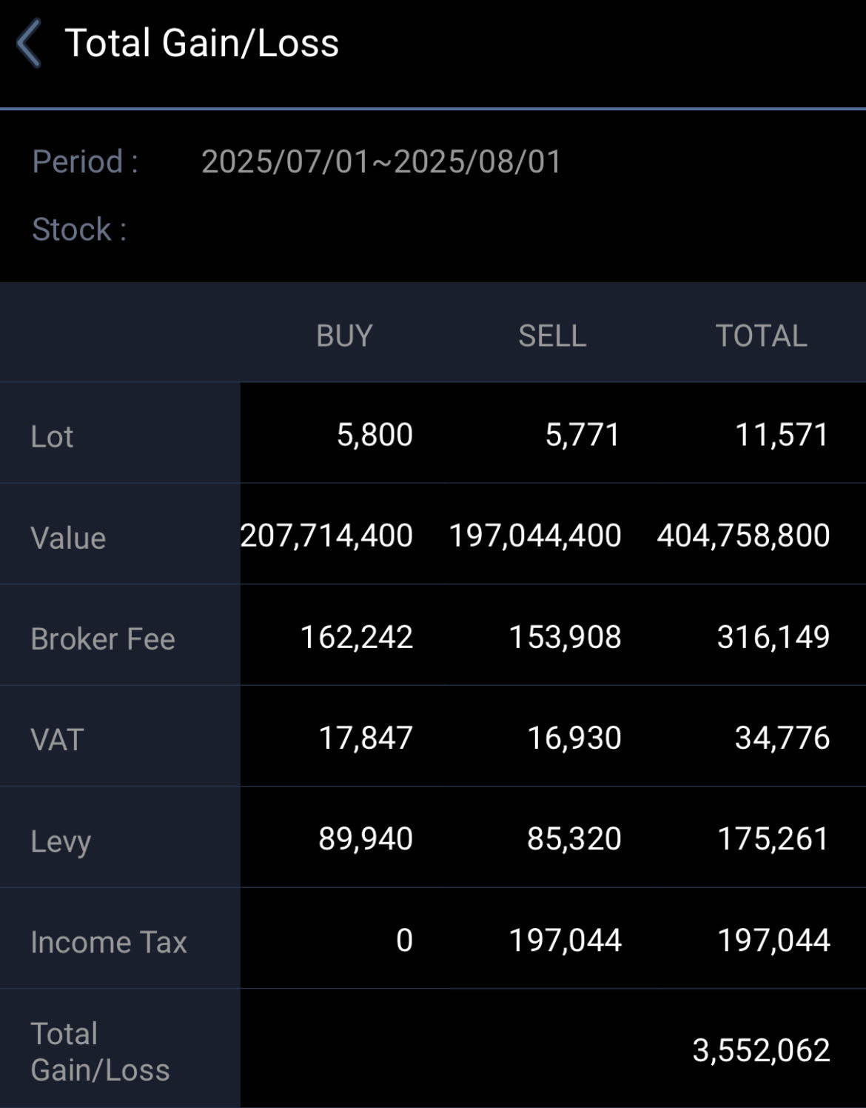This screenshot has height=1108, width=866.
Task: Click the Total Gain/Loss page title
Action: click(201, 43)
